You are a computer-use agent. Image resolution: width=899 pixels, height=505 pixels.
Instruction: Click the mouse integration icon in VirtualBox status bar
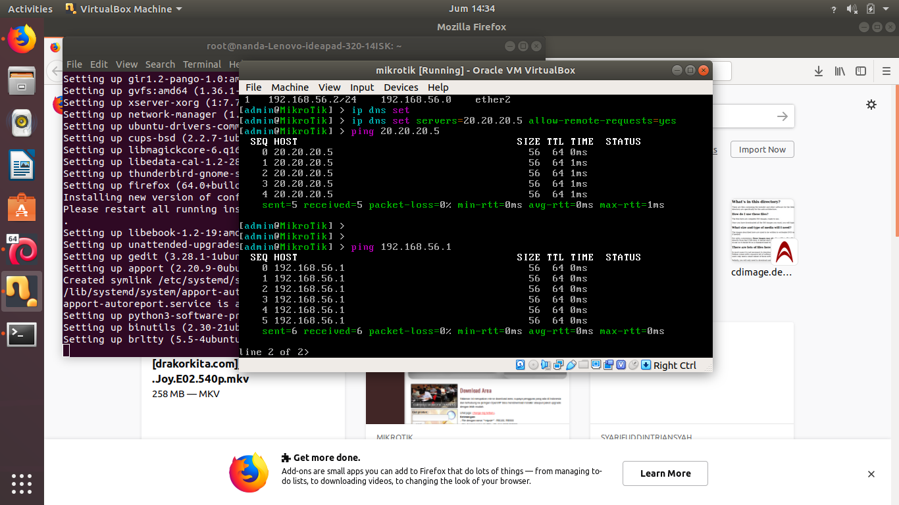[633, 365]
